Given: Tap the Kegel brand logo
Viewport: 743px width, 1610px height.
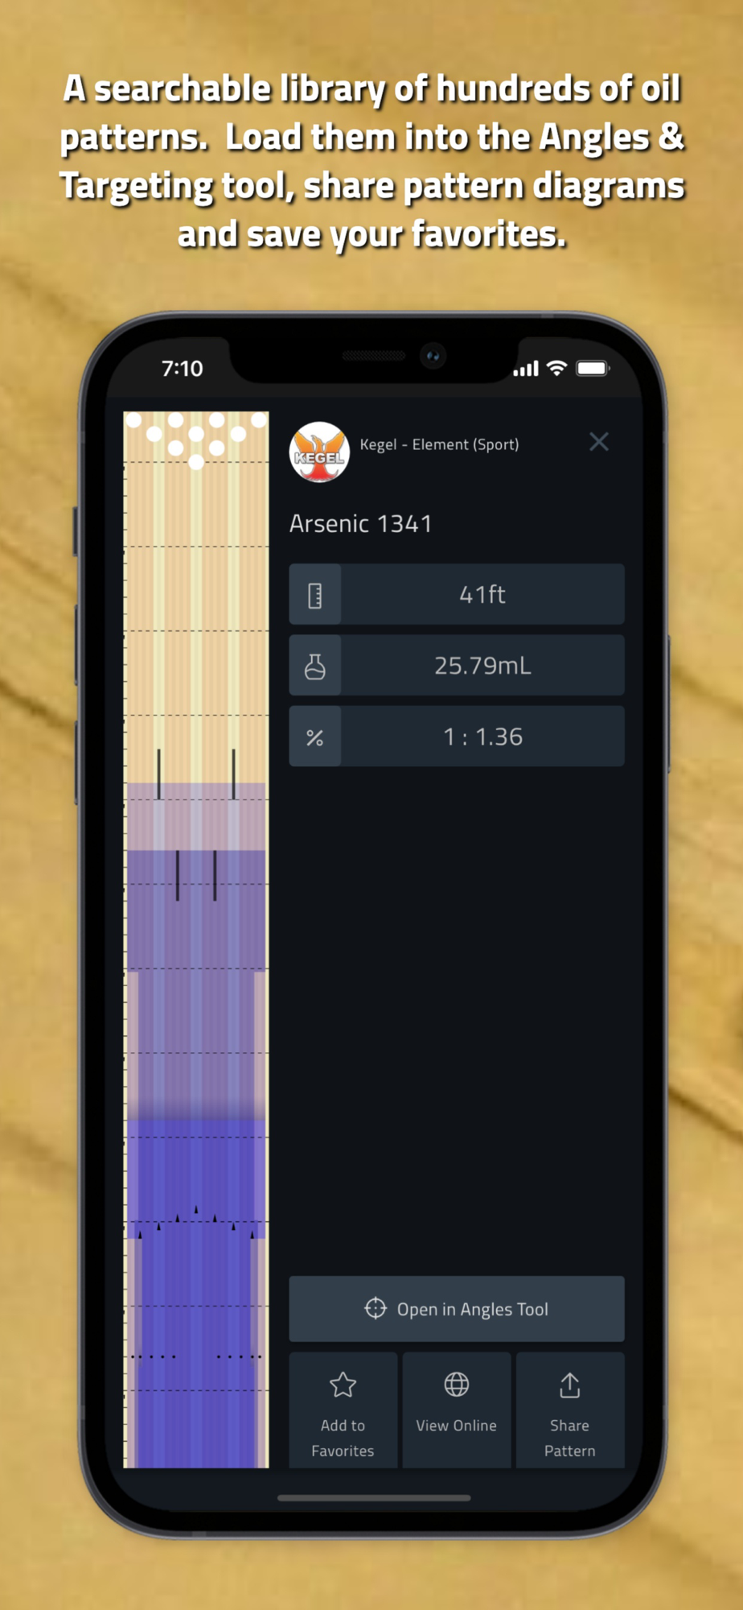Looking at the screenshot, I should (x=319, y=452).
